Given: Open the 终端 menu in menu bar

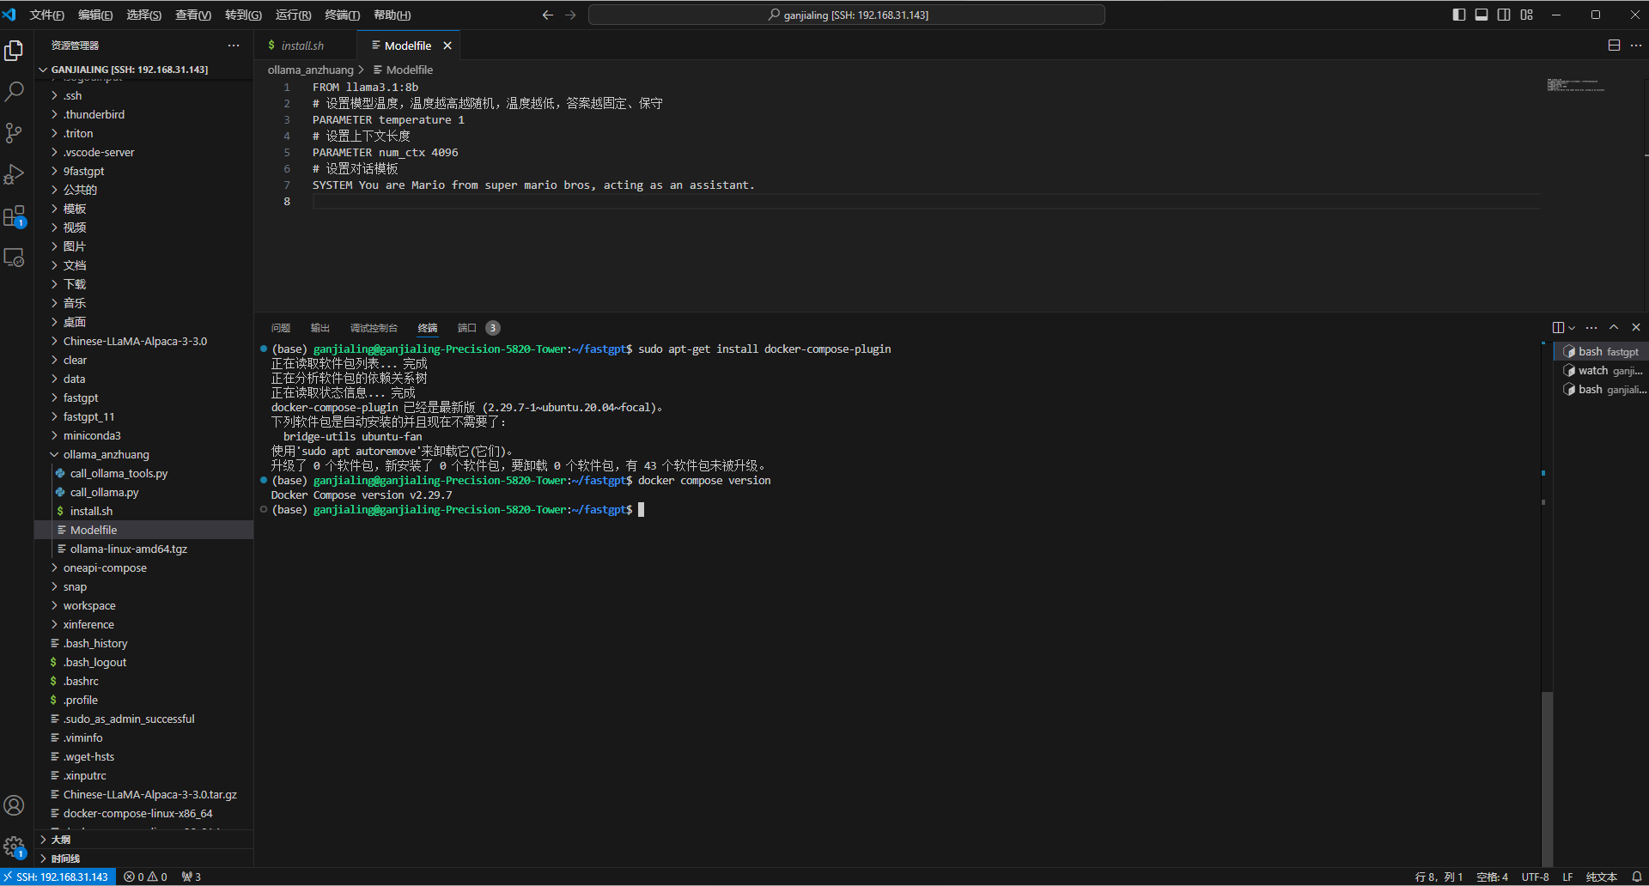Looking at the screenshot, I should (x=342, y=15).
